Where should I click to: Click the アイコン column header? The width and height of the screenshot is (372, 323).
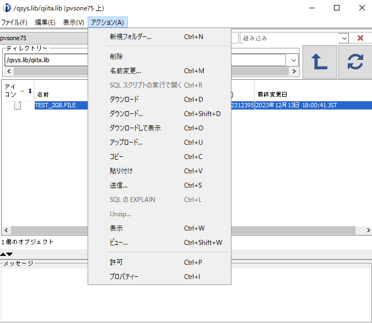coord(18,90)
